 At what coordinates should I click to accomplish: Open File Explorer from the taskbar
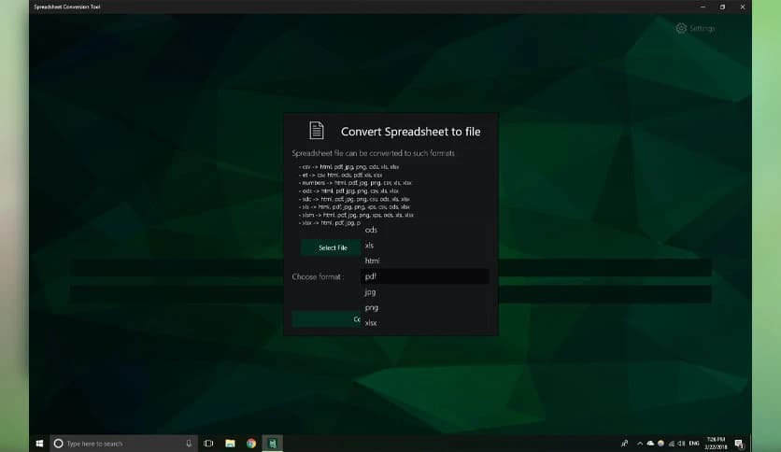tap(230, 443)
